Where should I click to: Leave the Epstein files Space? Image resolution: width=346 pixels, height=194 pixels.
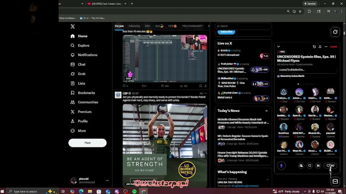pos(334,47)
